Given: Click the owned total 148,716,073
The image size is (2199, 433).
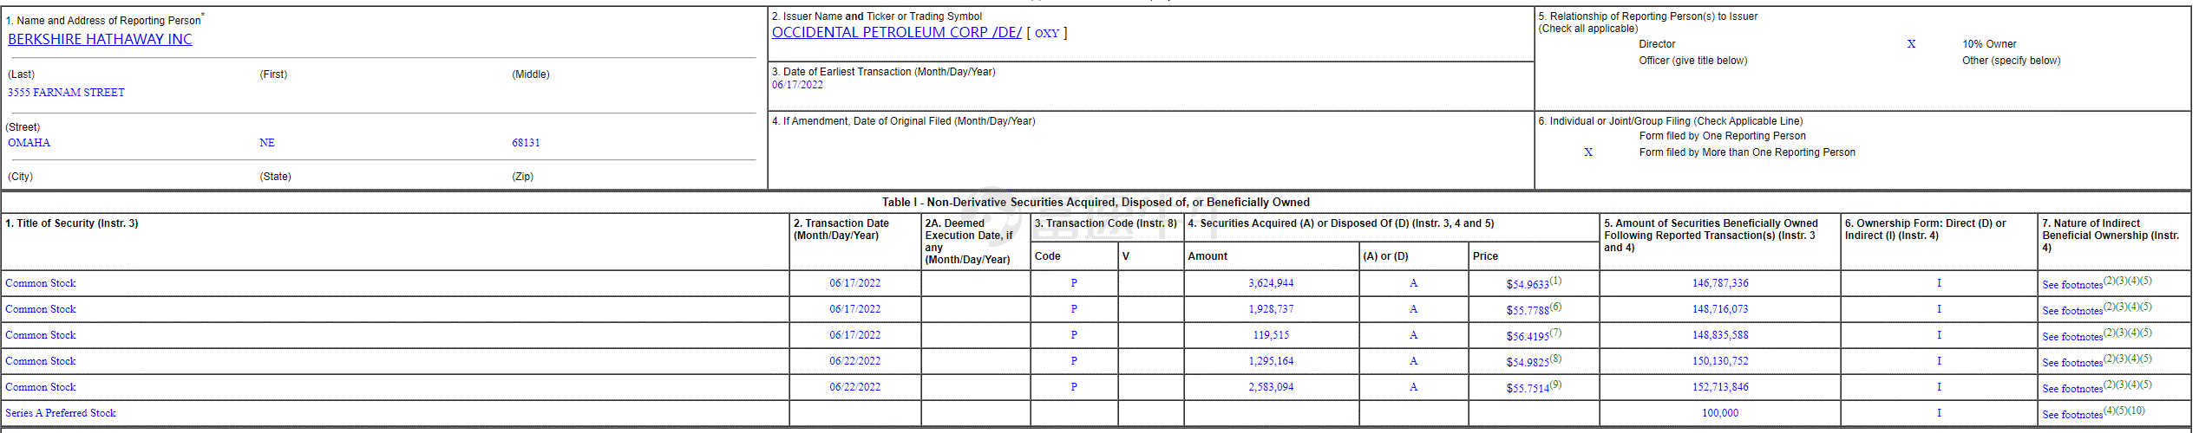Looking at the screenshot, I should (1720, 309).
